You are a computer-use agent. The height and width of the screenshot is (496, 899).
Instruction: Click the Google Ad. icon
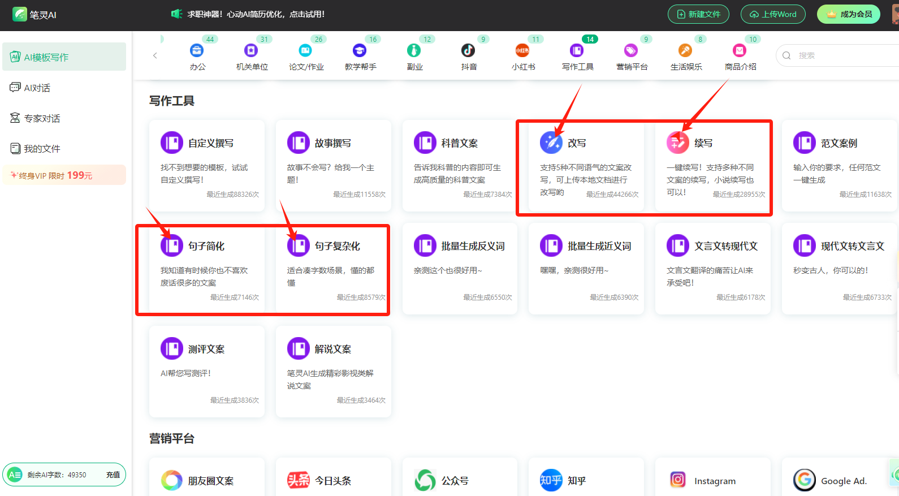click(x=805, y=480)
